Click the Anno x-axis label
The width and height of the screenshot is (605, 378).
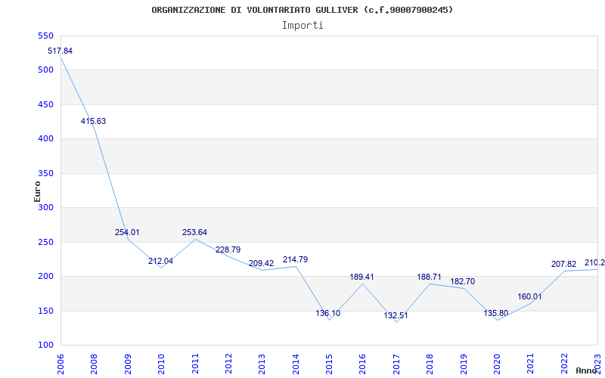[x=586, y=370]
